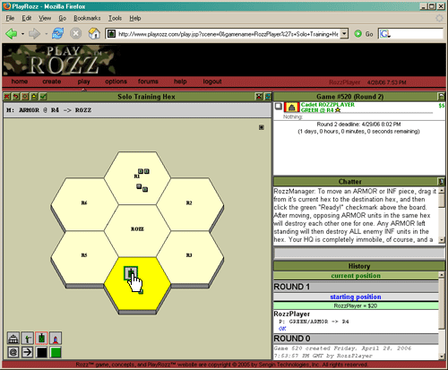This screenshot has height=370, width=448.
Task: Select the rocket missile piece button
Action: 56,339
